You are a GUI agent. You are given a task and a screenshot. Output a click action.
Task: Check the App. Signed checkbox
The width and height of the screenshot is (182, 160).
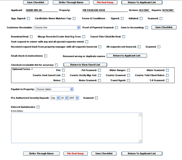[x=28, y=19]
